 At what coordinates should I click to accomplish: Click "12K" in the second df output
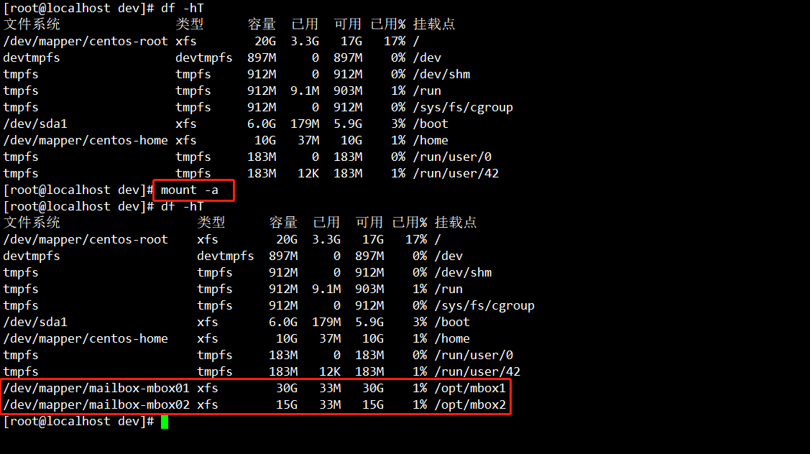click(330, 372)
